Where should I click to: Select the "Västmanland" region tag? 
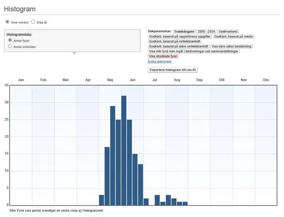coord(229,31)
